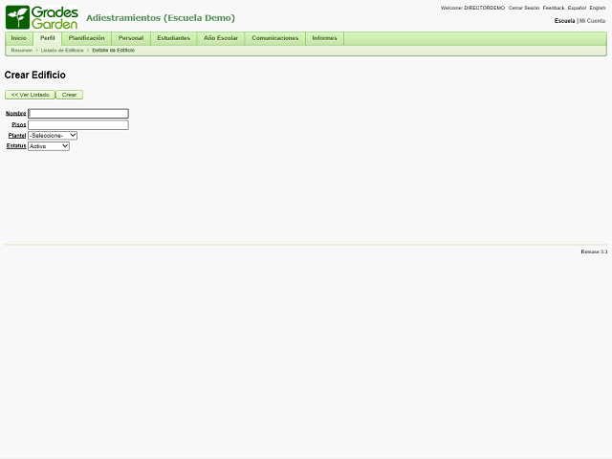Image resolution: width=612 pixels, height=459 pixels.
Task: Focus the Pisos input field
Action: click(78, 125)
